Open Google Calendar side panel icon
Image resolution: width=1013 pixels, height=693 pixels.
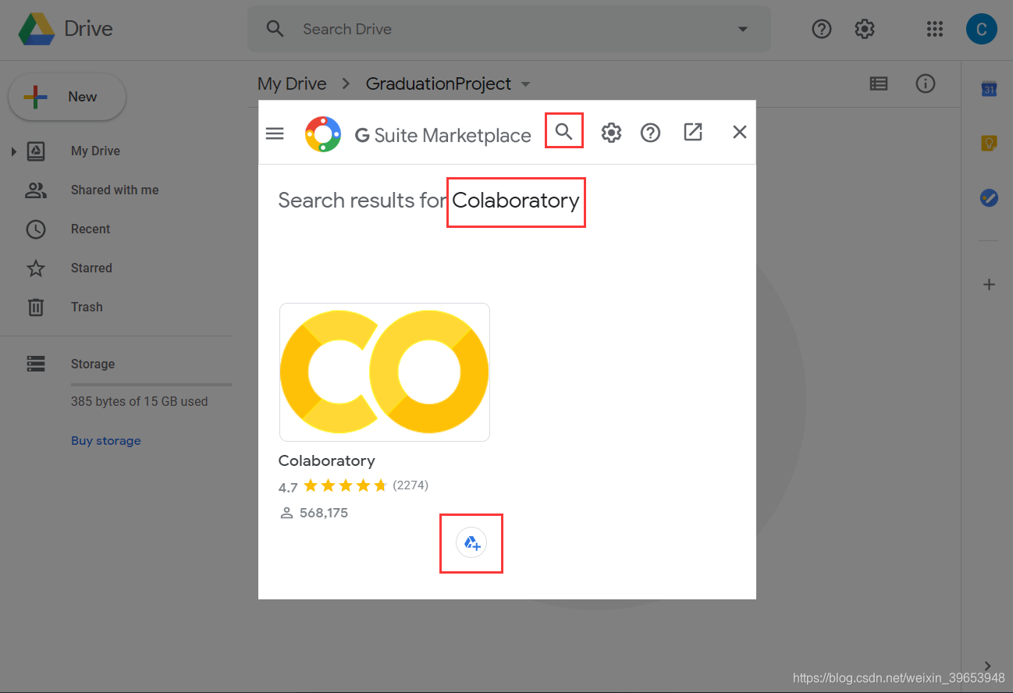pos(989,89)
